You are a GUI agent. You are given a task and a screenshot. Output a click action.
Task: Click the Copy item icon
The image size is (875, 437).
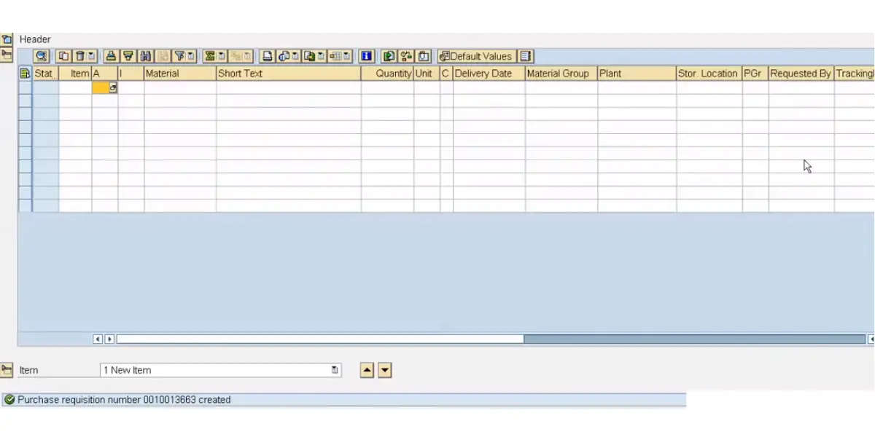pyautogui.click(x=64, y=56)
